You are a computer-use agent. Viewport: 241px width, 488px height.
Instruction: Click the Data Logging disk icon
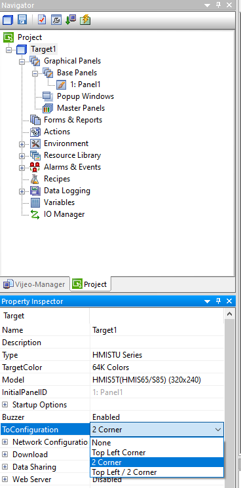pyautogui.click(x=35, y=191)
